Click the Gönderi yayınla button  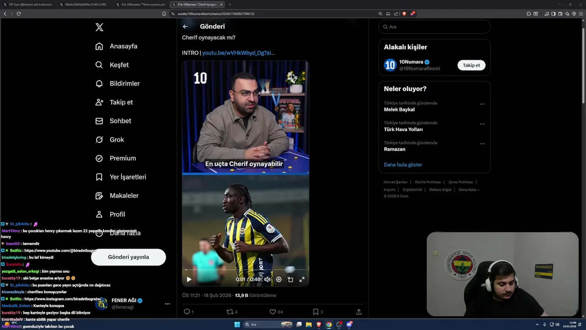coord(128,257)
